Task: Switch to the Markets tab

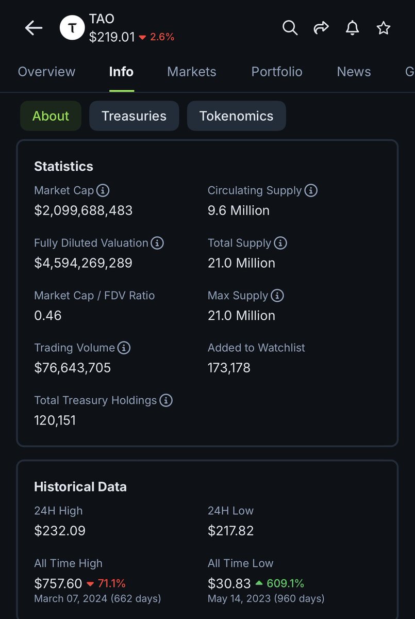Action: tap(192, 72)
